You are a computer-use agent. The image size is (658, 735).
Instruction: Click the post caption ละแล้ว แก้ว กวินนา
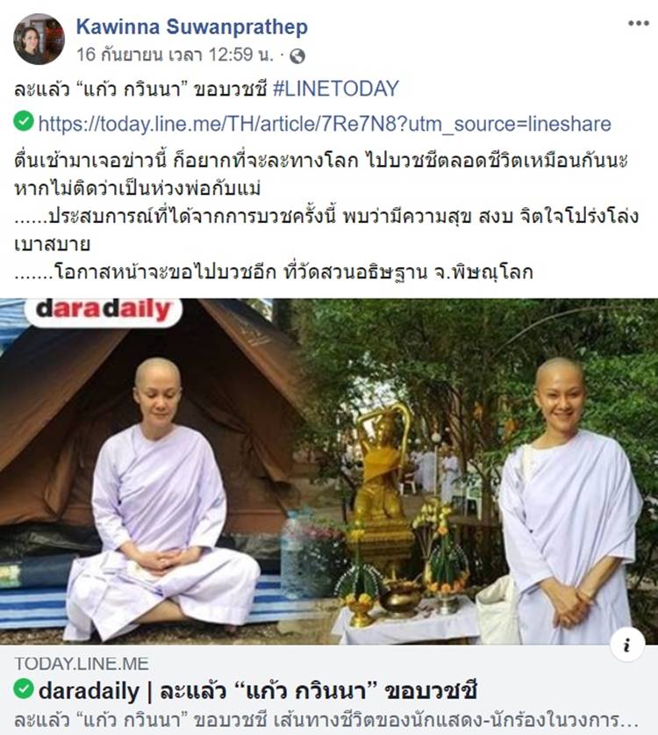140,89
